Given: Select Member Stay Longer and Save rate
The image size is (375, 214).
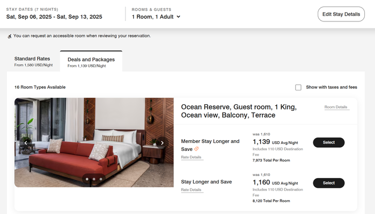Looking at the screenshot, I should coord(329,142).
